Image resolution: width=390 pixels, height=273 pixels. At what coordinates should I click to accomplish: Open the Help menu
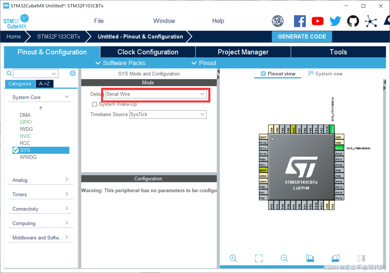218,21
